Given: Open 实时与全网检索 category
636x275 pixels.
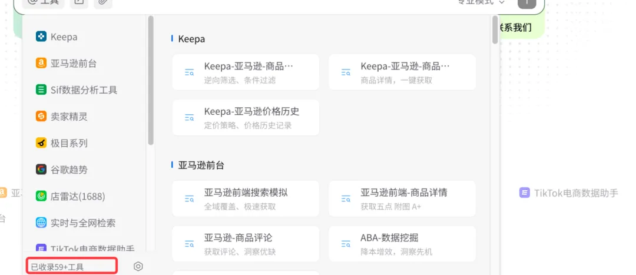Looking at the screenshot, I should 82,223.
